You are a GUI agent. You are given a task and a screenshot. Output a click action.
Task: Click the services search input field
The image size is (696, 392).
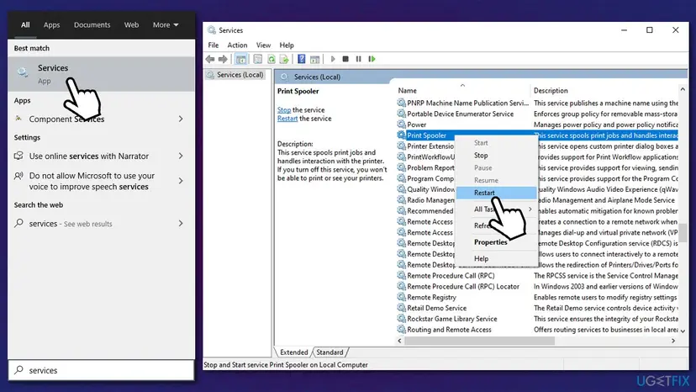point(101,370)
